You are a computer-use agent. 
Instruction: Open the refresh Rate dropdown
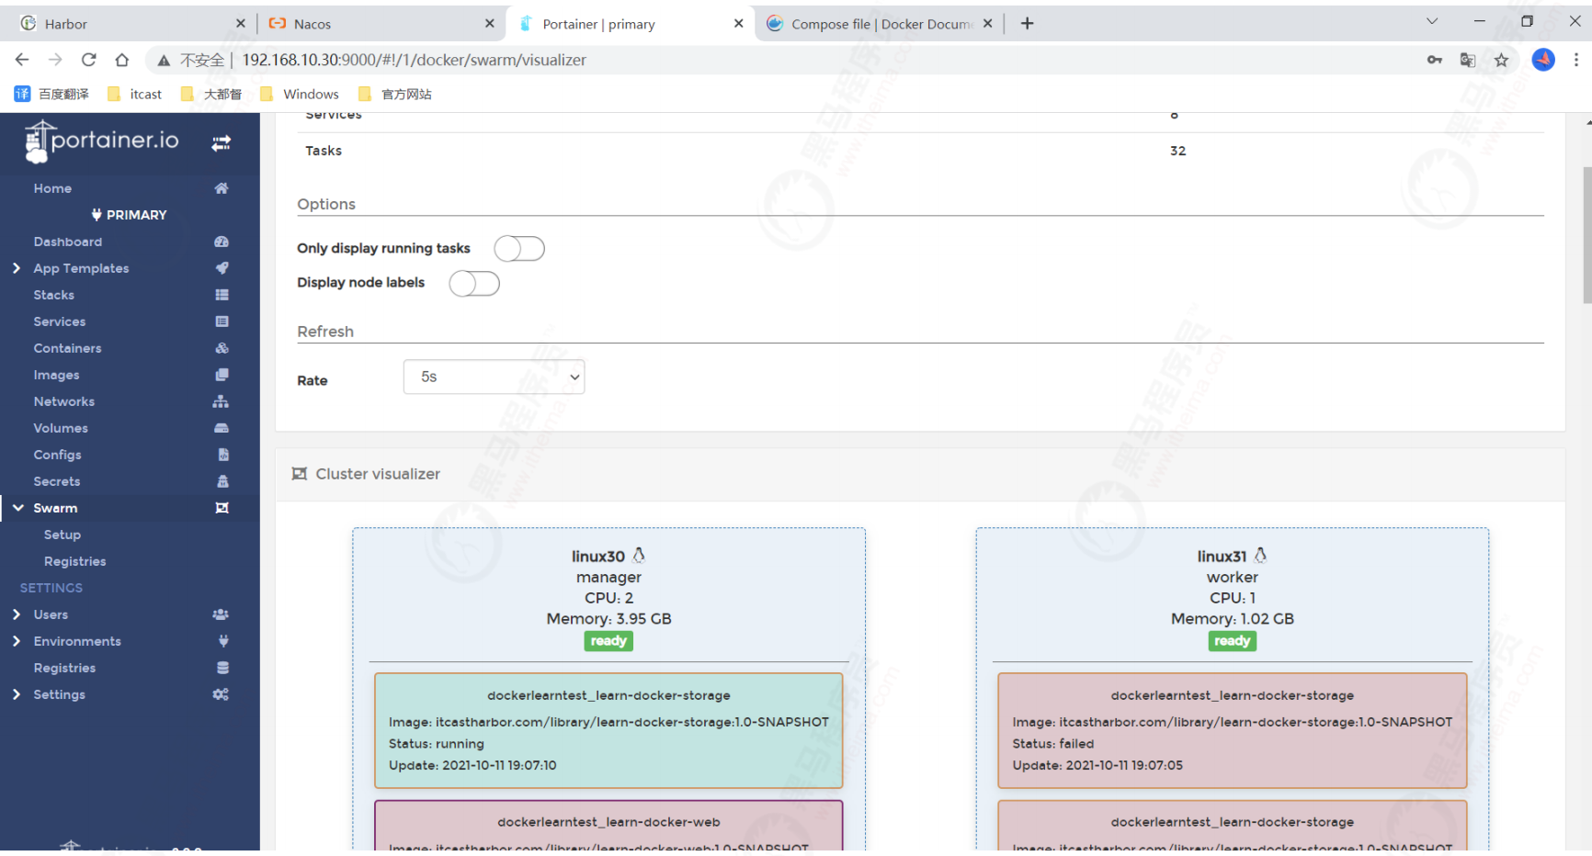point(494,377)
